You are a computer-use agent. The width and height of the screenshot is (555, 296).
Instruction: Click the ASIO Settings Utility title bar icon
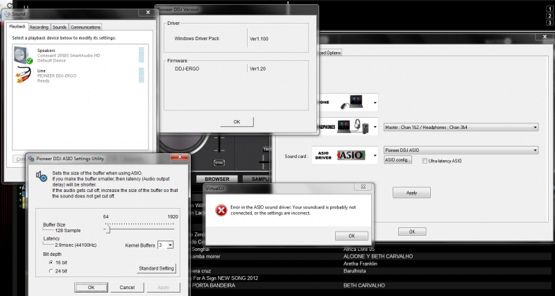(31, 159)
